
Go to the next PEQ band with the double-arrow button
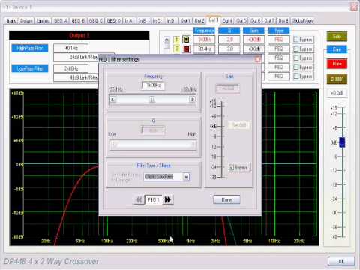coord(168,199)
